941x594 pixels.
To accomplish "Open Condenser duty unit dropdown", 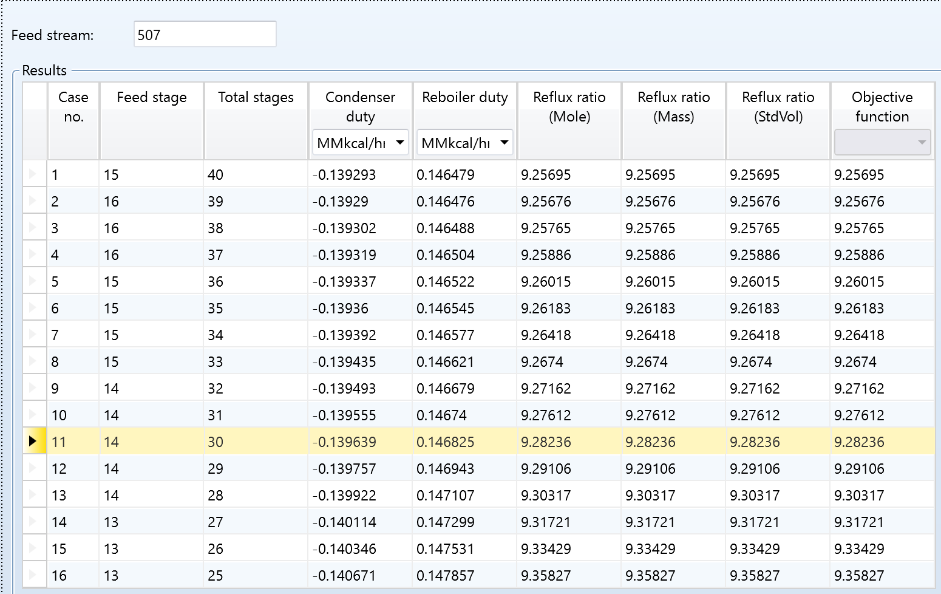I will coord(360,143).
